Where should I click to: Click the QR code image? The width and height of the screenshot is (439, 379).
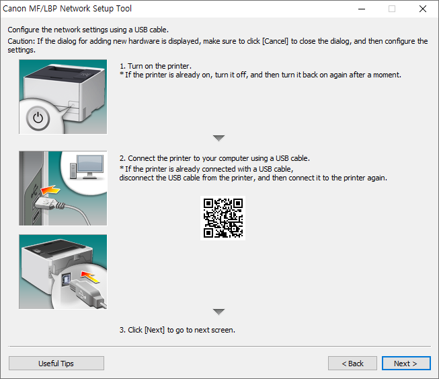(x=223, y=218)
